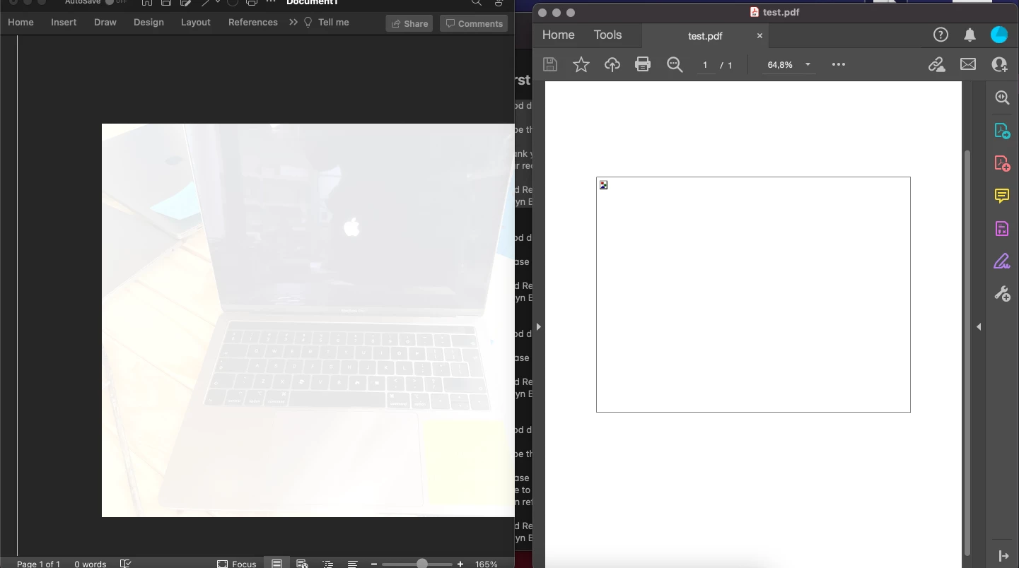The width and height of the screenshot is (1019, 568).
Task: Click the share with others person icon
Action: click(999, 65)
